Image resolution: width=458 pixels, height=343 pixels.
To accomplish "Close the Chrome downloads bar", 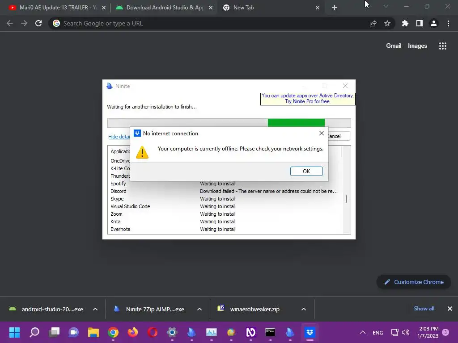I will tap(450, 309).
